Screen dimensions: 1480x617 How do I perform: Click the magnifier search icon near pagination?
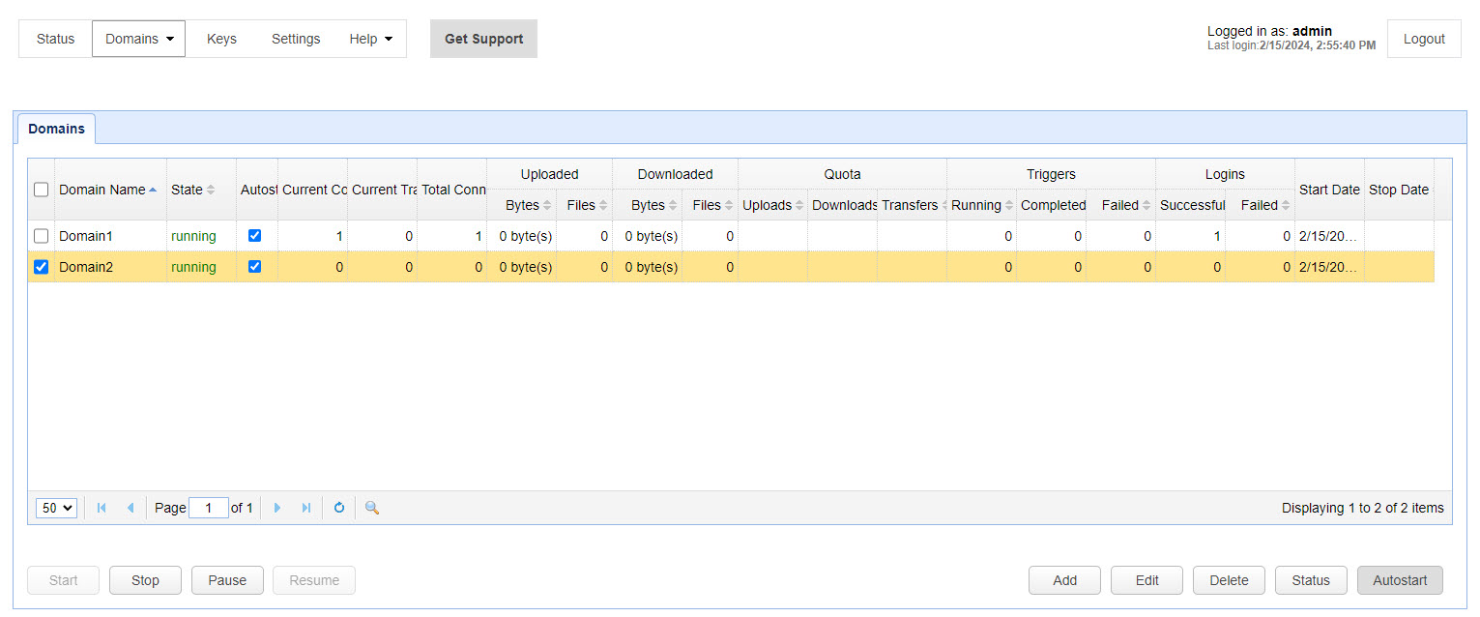[371, 507]
